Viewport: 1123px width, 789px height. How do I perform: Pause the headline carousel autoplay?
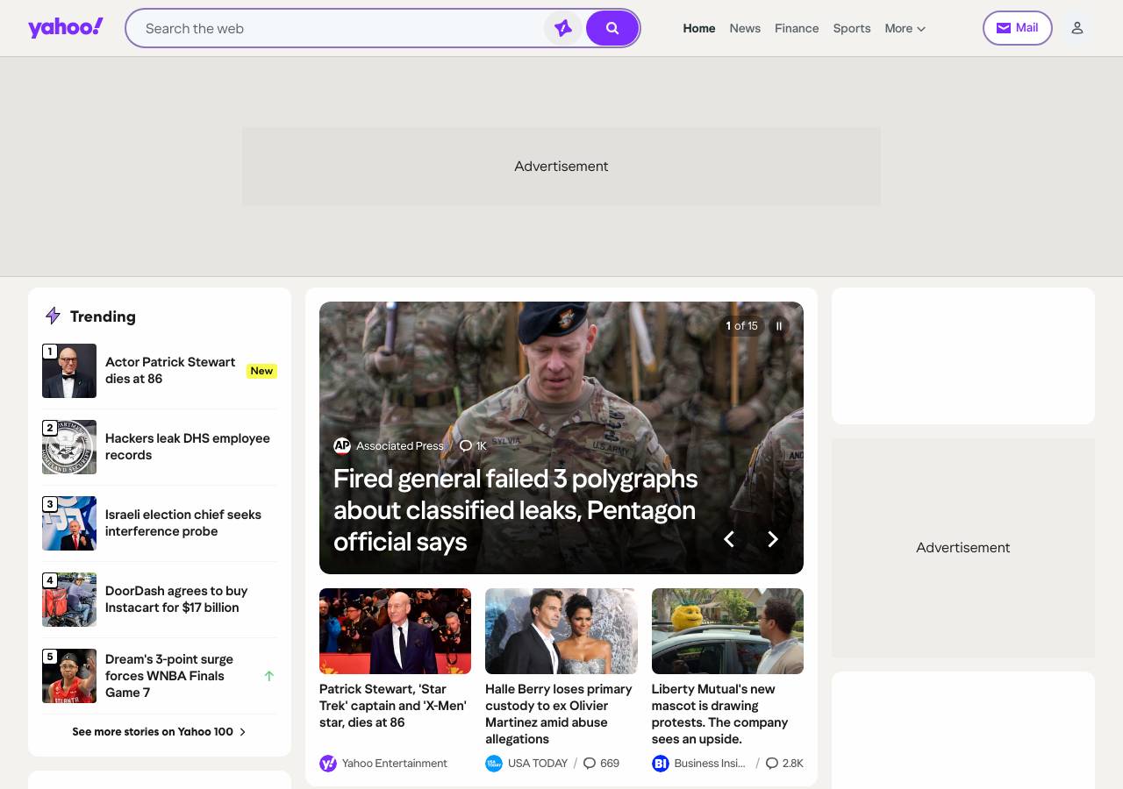778,326
